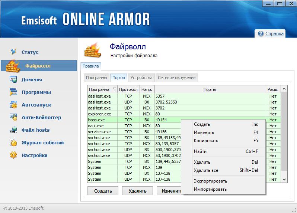Image resolution: width=297 pixels, height=213 pixels.
Task: Open Программы in the sidebar
Action: coord(36,92)
